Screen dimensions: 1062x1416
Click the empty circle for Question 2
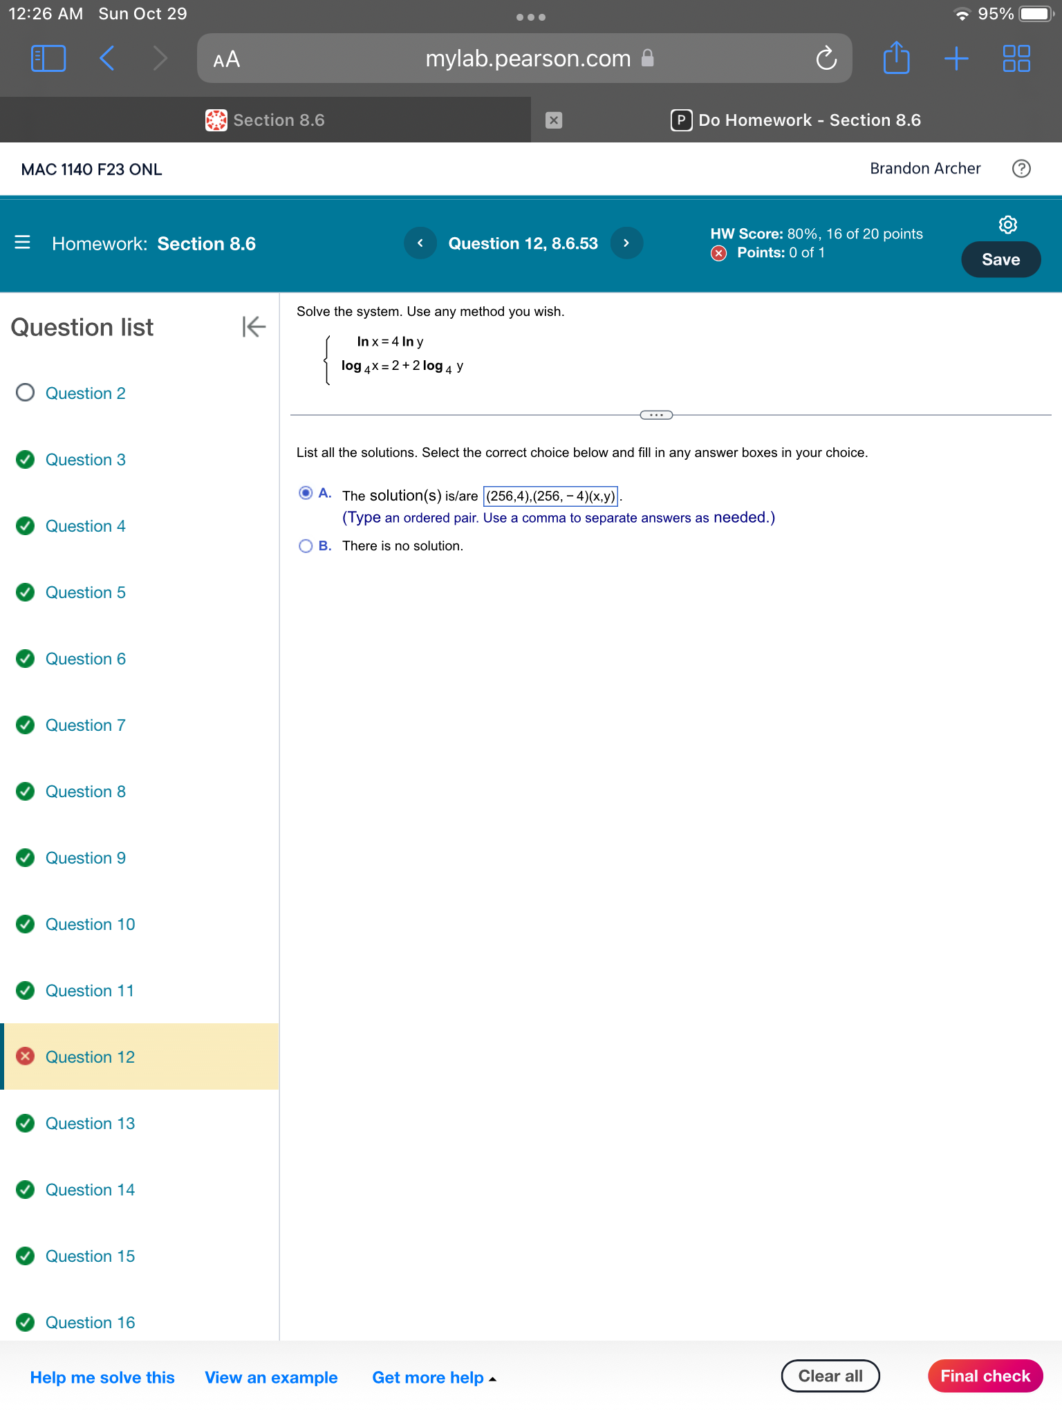pos(26,393)
